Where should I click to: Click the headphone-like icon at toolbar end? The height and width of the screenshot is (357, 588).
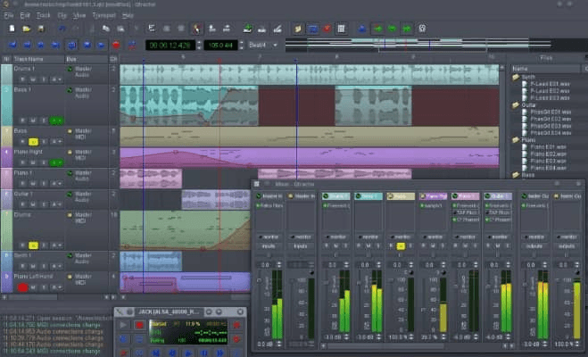pyautogui.click(x=422, y=29)
